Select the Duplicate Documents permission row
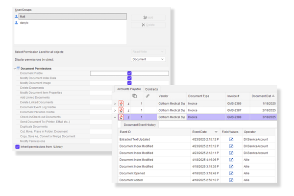 coord(64,127)
